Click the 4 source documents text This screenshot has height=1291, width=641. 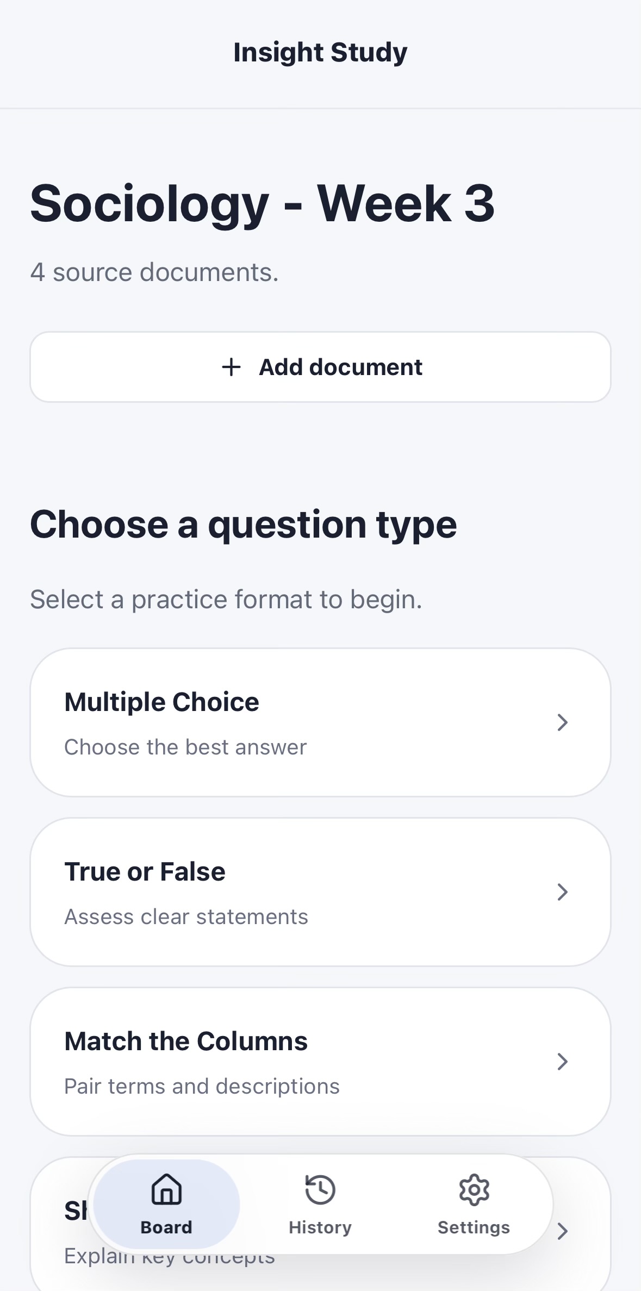154,272
